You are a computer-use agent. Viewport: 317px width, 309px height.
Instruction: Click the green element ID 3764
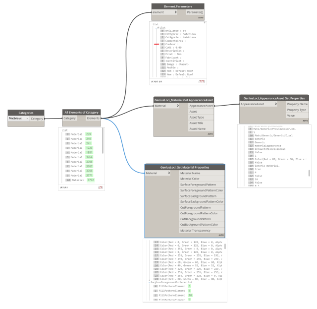[89, 157]
